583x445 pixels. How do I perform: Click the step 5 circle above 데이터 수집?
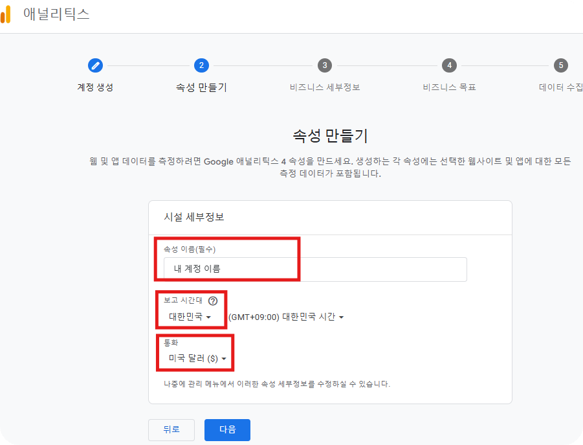(560, 65)
